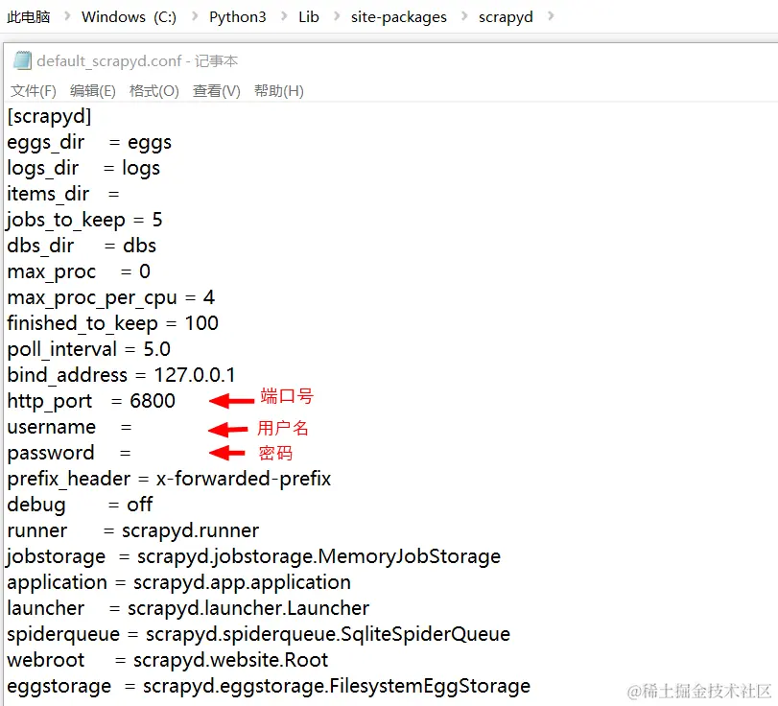The width and height of the screenshot is (778, 706).
Task: Click the prefix_header = x-forwarded-prefix line
Action: 169,480
